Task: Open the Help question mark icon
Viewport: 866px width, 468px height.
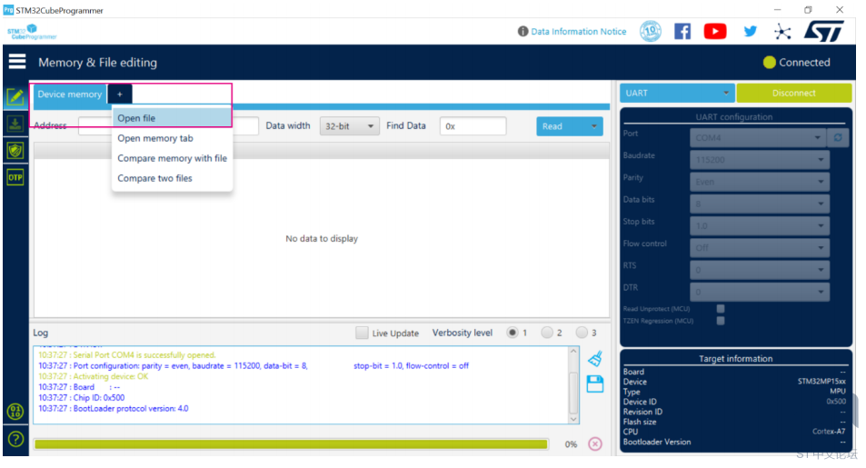Action: [x=15, y=439]
